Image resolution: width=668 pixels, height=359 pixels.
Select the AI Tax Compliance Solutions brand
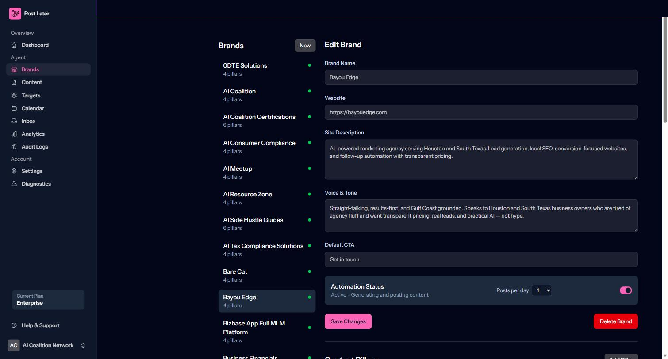(267, 250)
